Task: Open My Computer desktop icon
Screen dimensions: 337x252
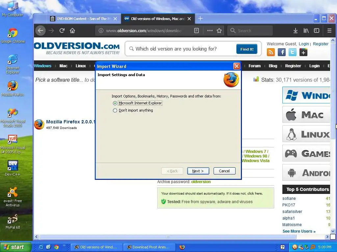Action: (13, 9)
